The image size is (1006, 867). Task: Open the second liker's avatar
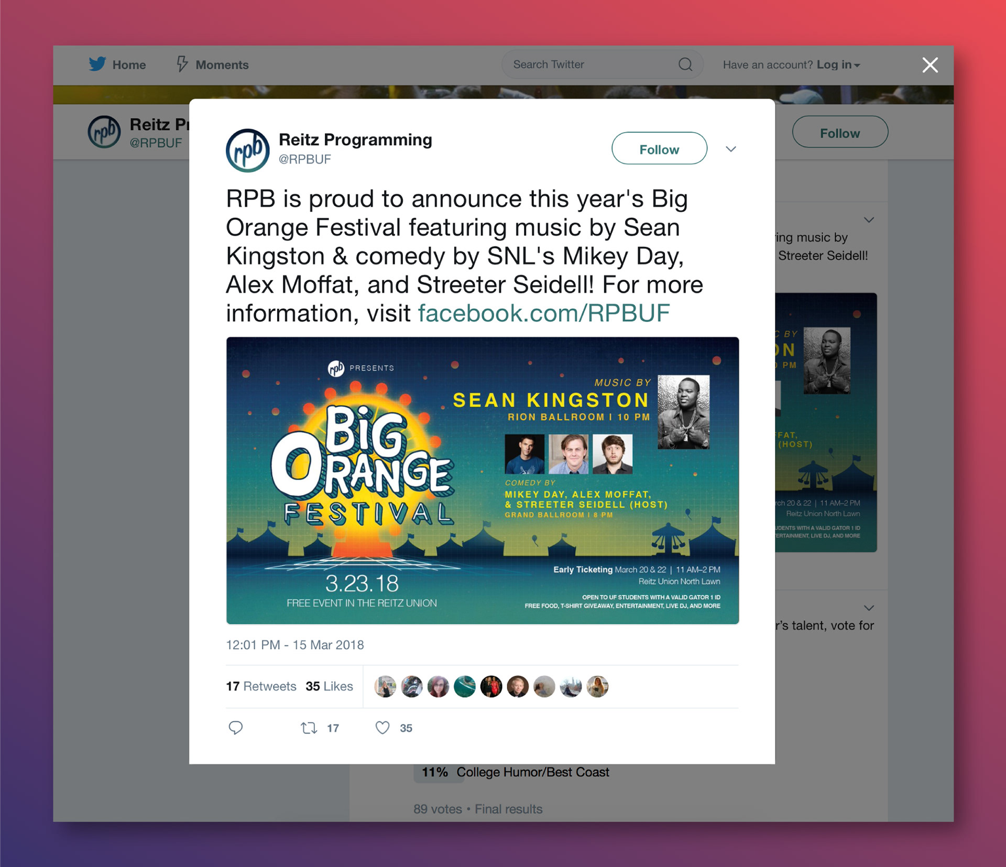coord(412,686)
